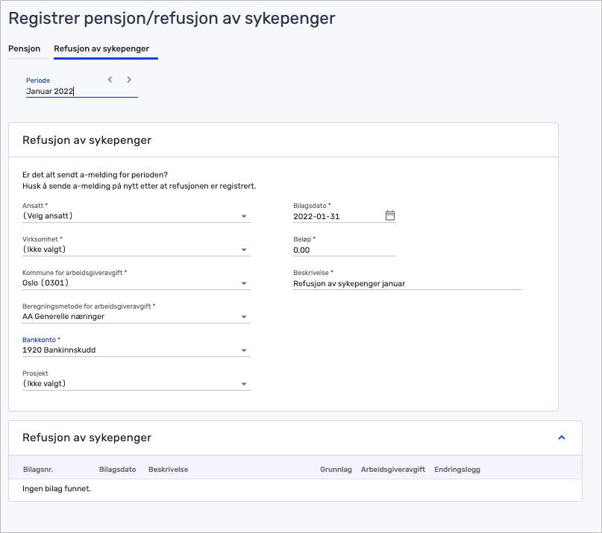Select the Refusjon av sykepenger tab

(101, 48)
